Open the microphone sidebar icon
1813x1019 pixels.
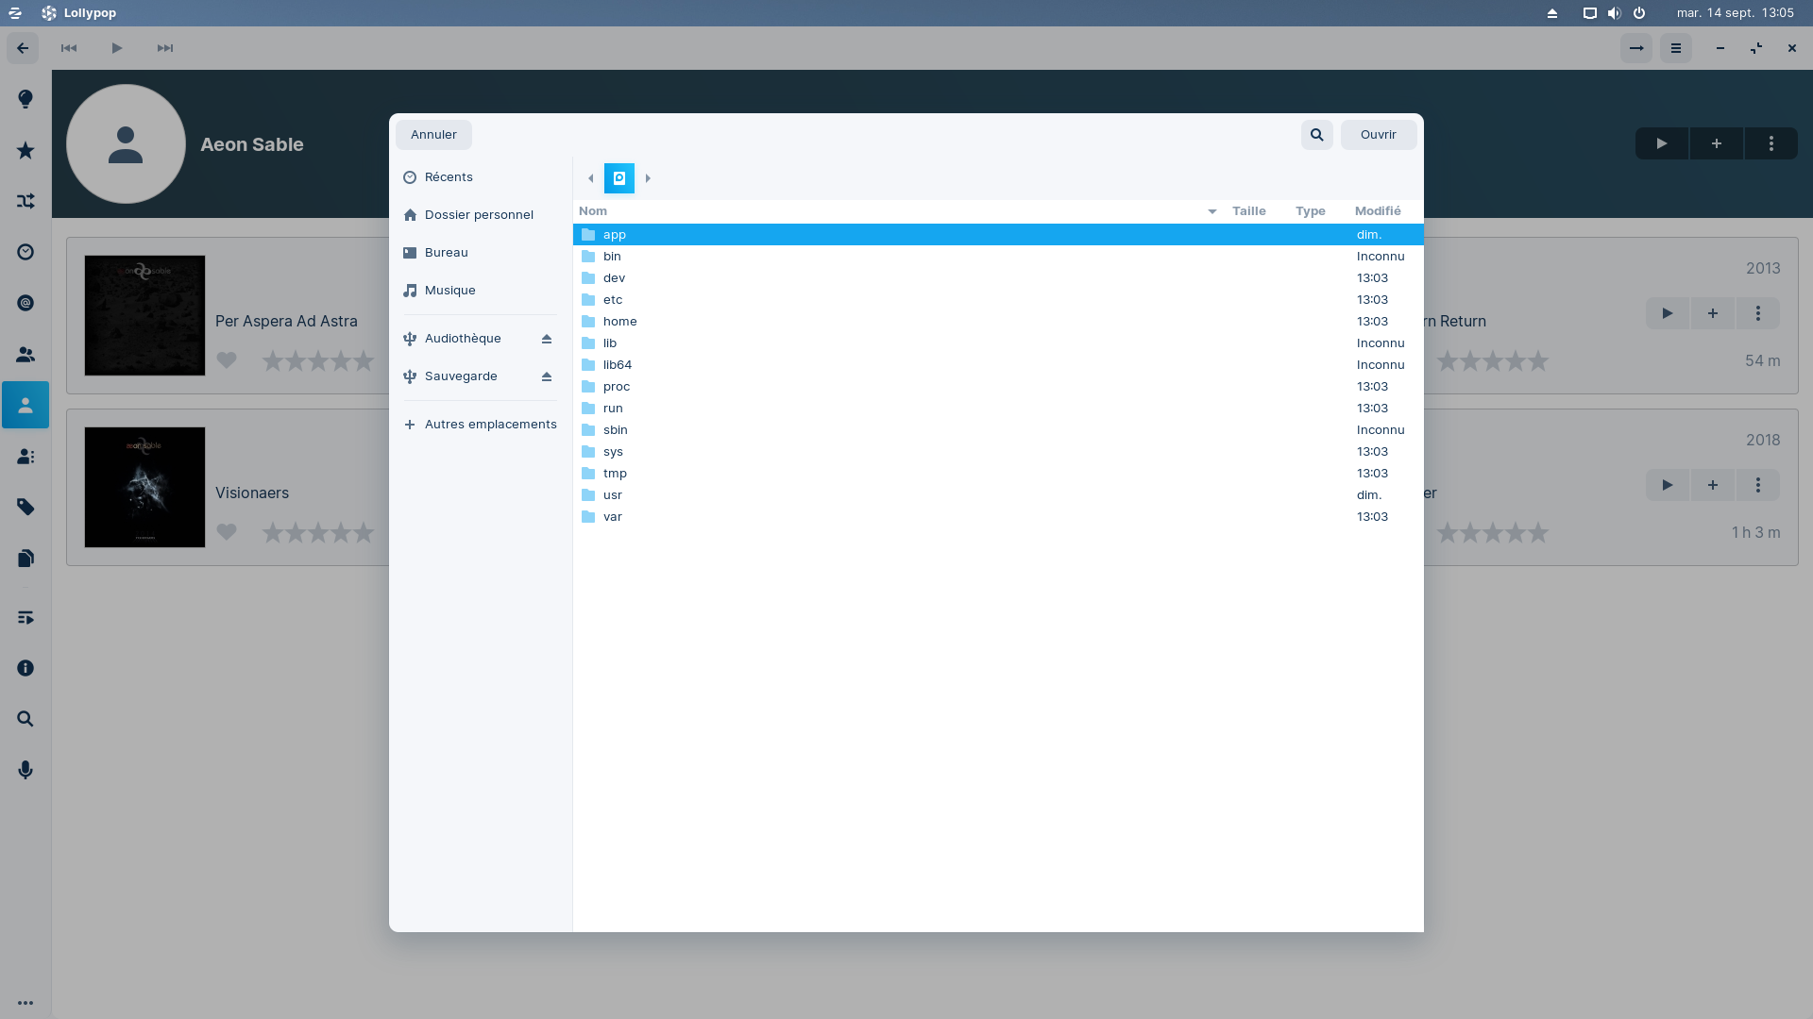click(25, 770)
